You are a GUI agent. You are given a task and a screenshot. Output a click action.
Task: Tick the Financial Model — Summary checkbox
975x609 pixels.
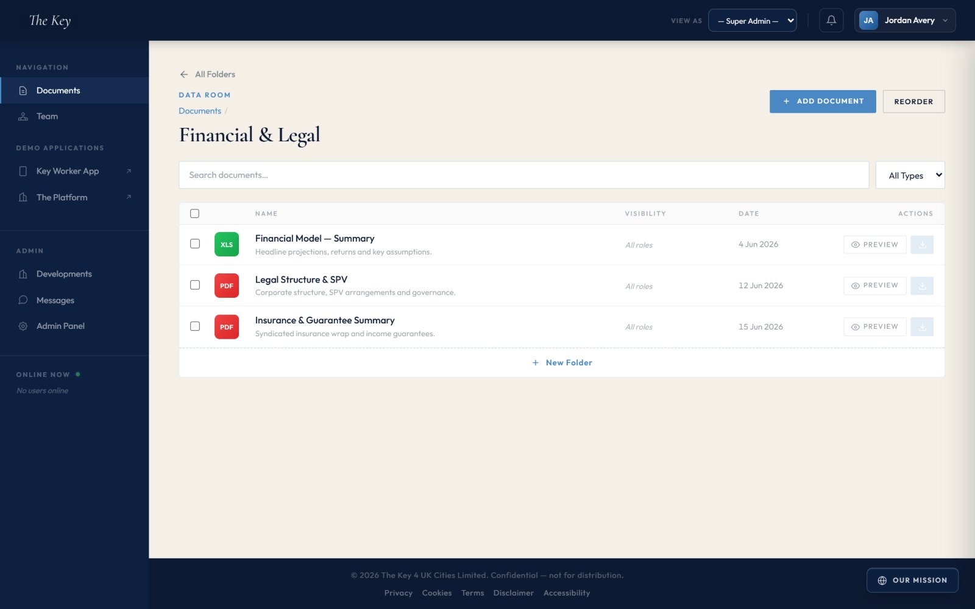pyautogui.click(x=195, y=244)
